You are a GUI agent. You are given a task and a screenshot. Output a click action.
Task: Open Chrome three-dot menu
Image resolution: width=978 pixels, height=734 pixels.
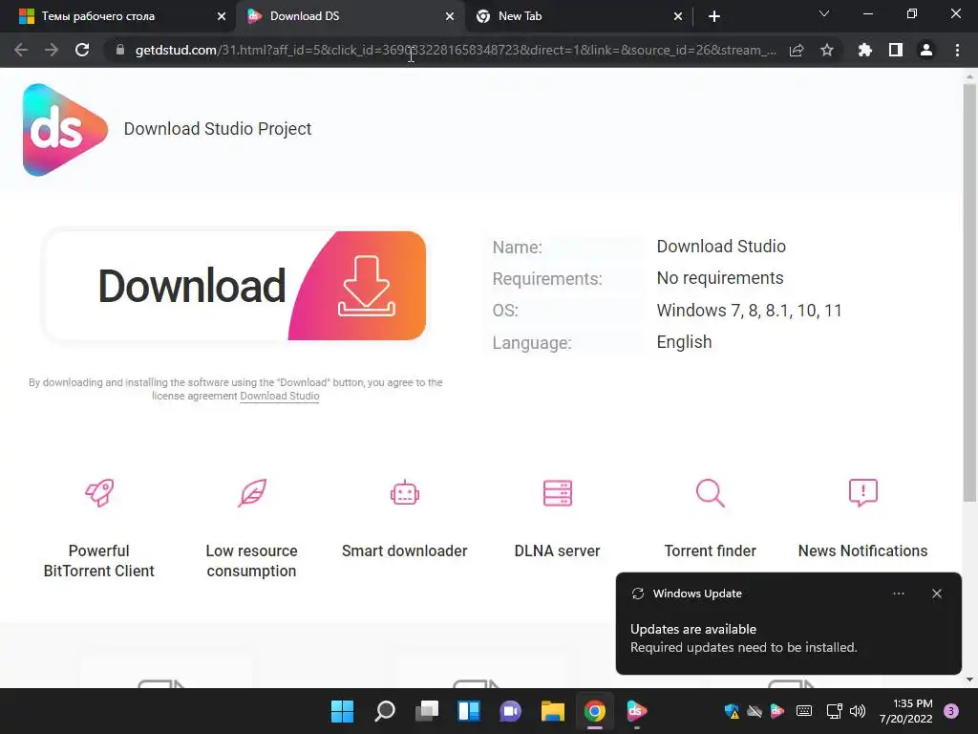pyautogui.click(x=957, y=50)
